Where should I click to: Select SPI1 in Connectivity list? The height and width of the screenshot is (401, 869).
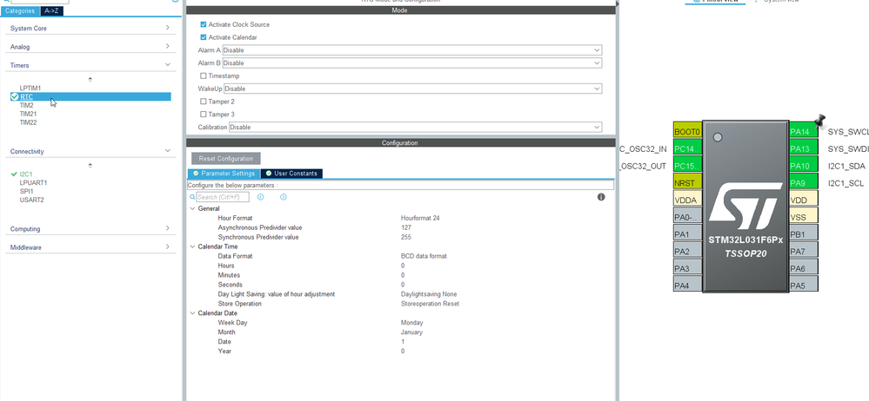(x=27, y=191)
